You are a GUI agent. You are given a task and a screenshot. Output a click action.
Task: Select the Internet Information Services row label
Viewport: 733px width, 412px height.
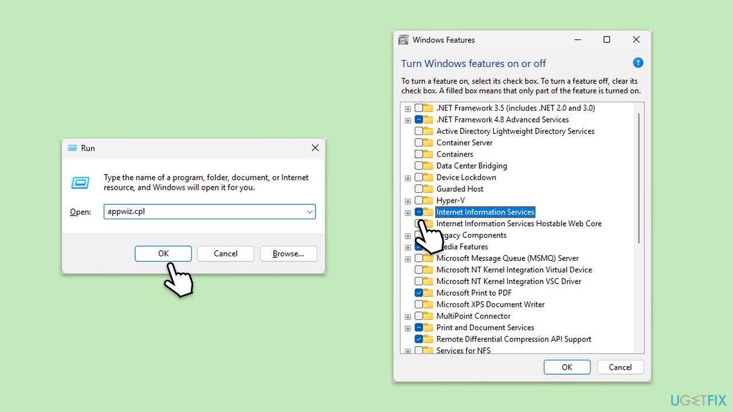pyautogui.click(x=486, y=212)
